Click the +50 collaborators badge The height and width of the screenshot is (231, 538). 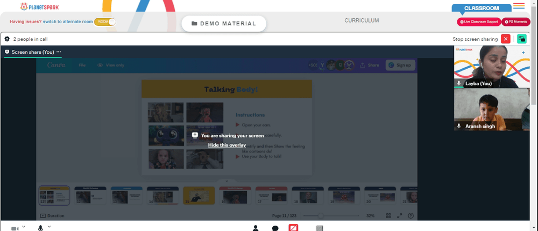pyautogui.click(x=313, y=65)
